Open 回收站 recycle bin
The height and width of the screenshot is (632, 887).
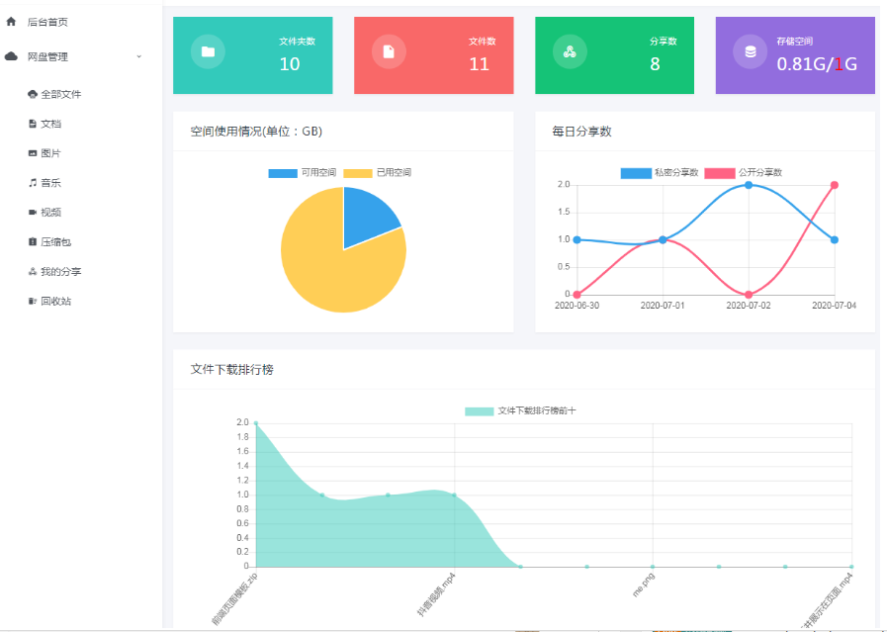click(x=55, y=301)
